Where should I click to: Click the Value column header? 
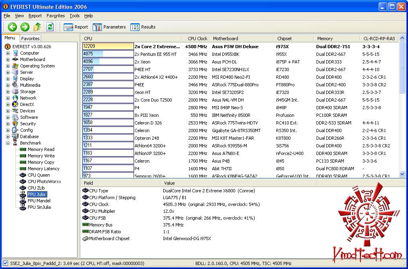[x=238, y=183]
